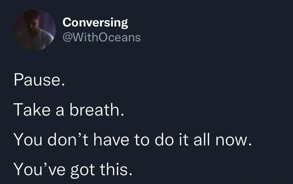The height and width of the screenshot is (184, 293).
Task: Click the word have in the tweet
Action: point(111,140)
